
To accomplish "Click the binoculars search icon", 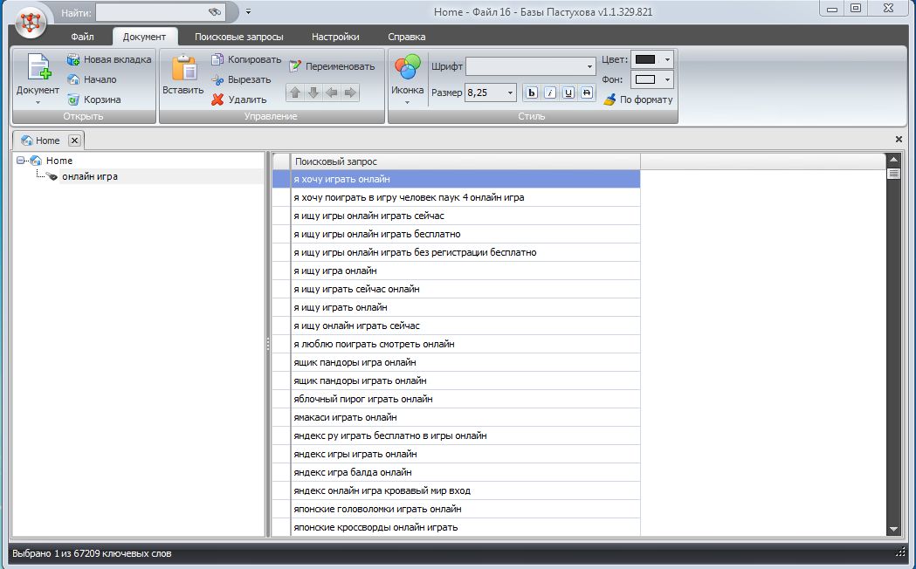I will (215, 11).
